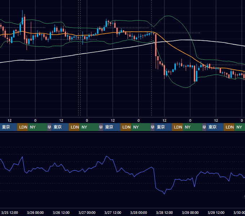Select the NY session block starting 3/28 evening

192,127
